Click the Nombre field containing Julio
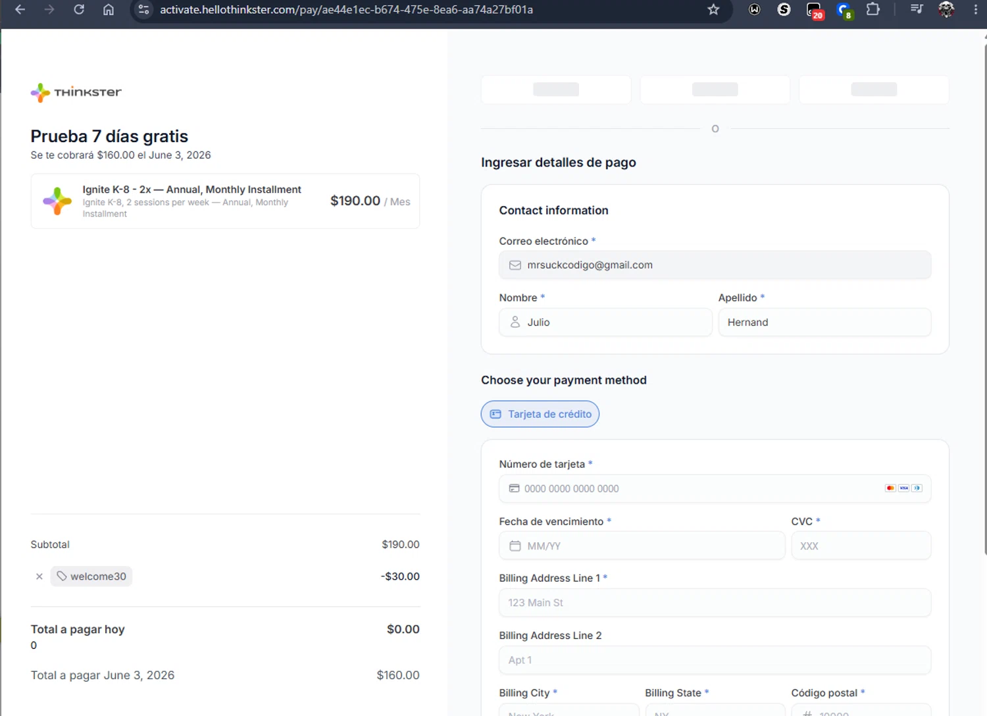Image resolution: width=987 pixels, height=716 pixels. (605, 322)
